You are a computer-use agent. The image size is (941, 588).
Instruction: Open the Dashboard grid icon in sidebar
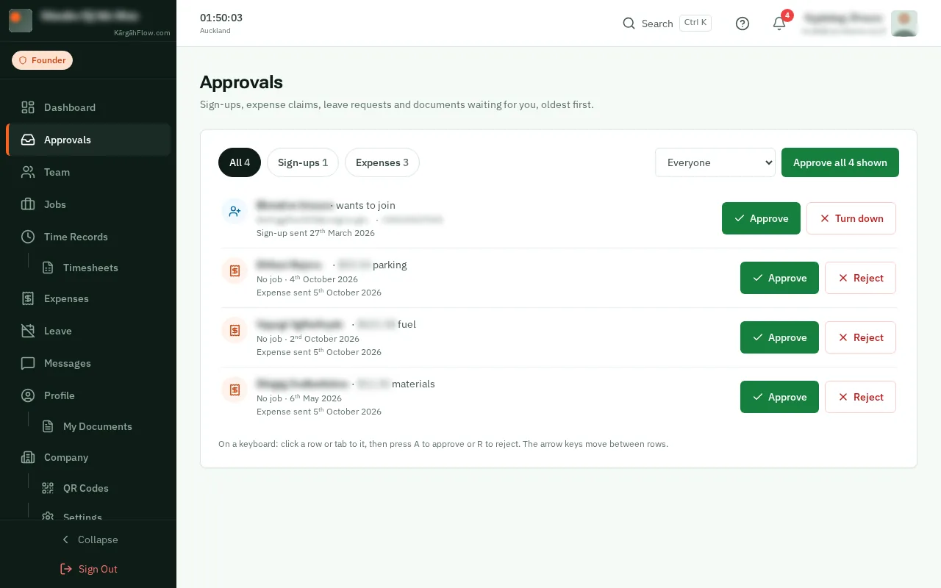28,107
